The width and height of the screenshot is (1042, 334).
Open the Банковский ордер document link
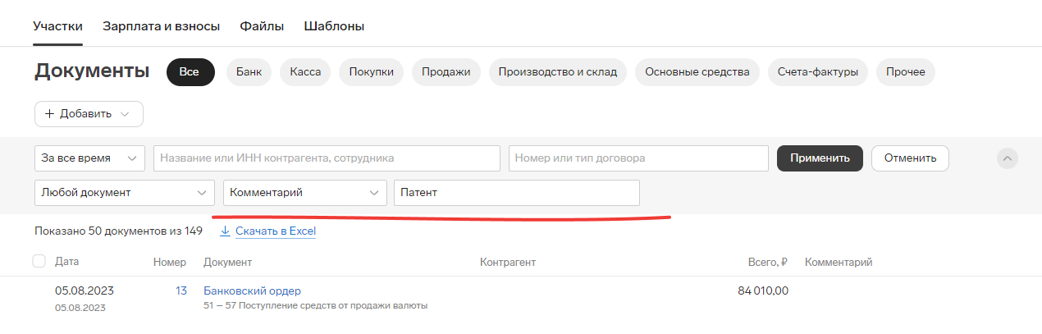click(x=252, y=291)
